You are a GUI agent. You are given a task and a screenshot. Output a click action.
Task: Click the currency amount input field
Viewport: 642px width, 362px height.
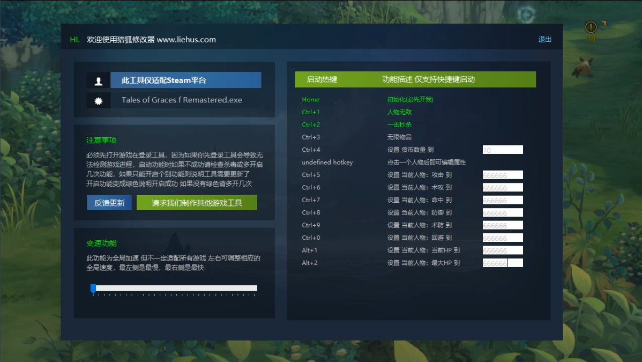[x=503, y=150]
